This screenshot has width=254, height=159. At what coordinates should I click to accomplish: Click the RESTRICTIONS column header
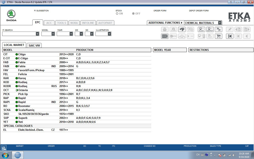pyautogui.click(x=221, y=50)
